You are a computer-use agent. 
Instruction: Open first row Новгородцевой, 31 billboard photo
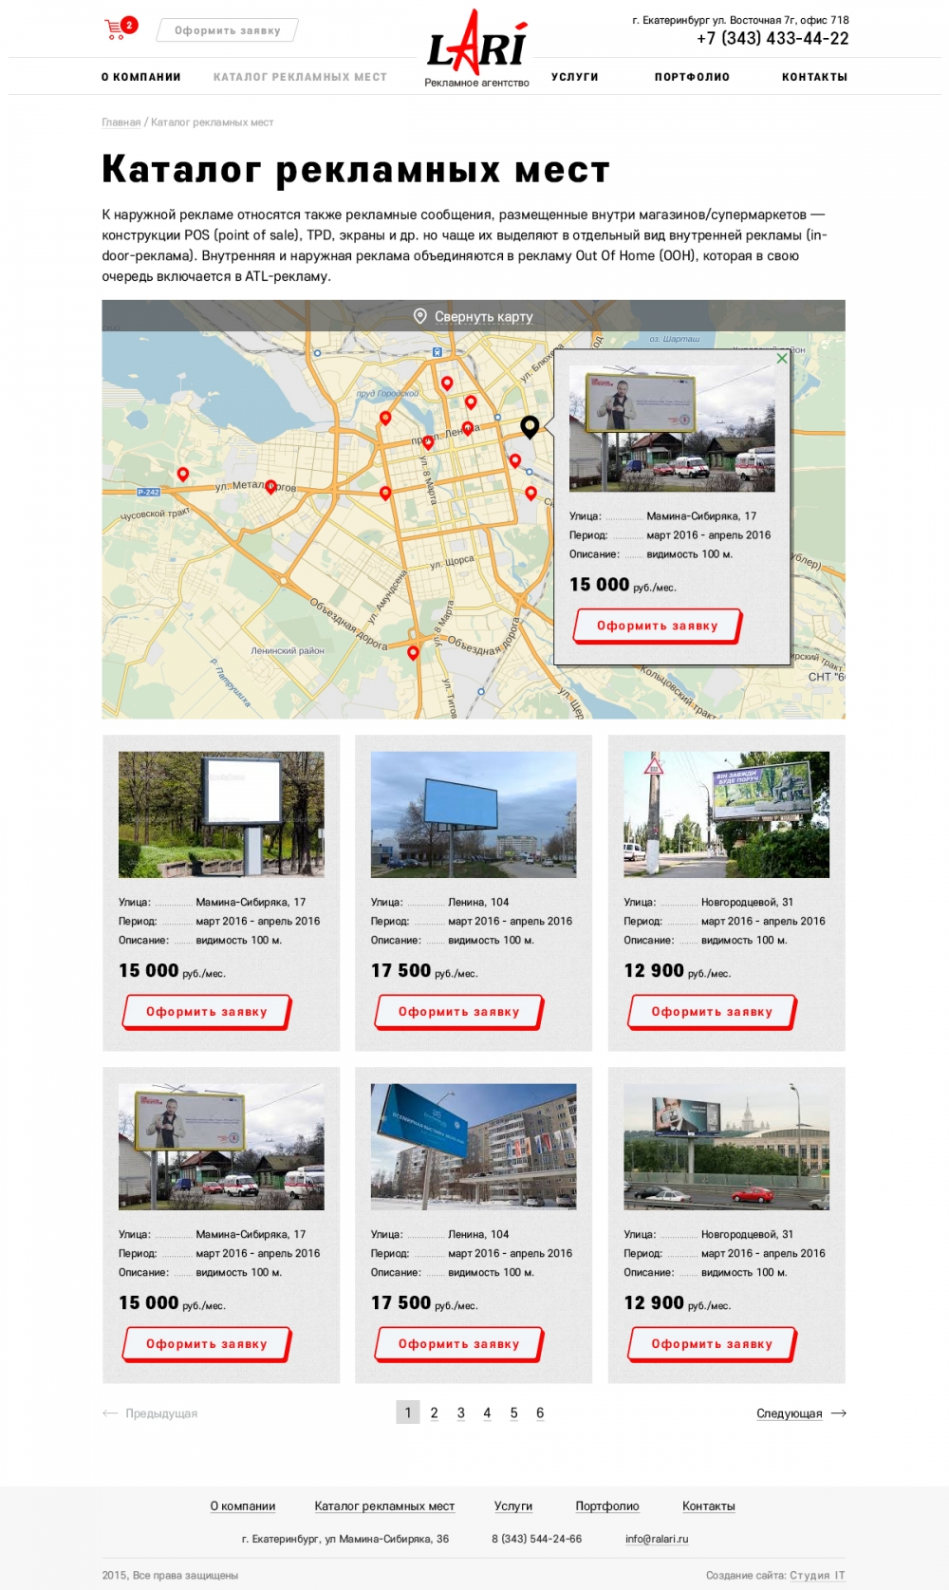tap(727, 814)
